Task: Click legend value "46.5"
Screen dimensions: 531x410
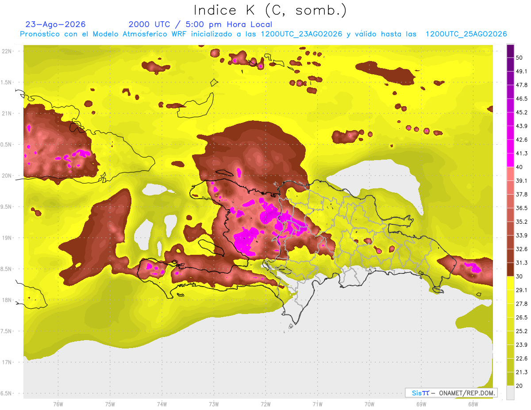Action: click(521, 99)
